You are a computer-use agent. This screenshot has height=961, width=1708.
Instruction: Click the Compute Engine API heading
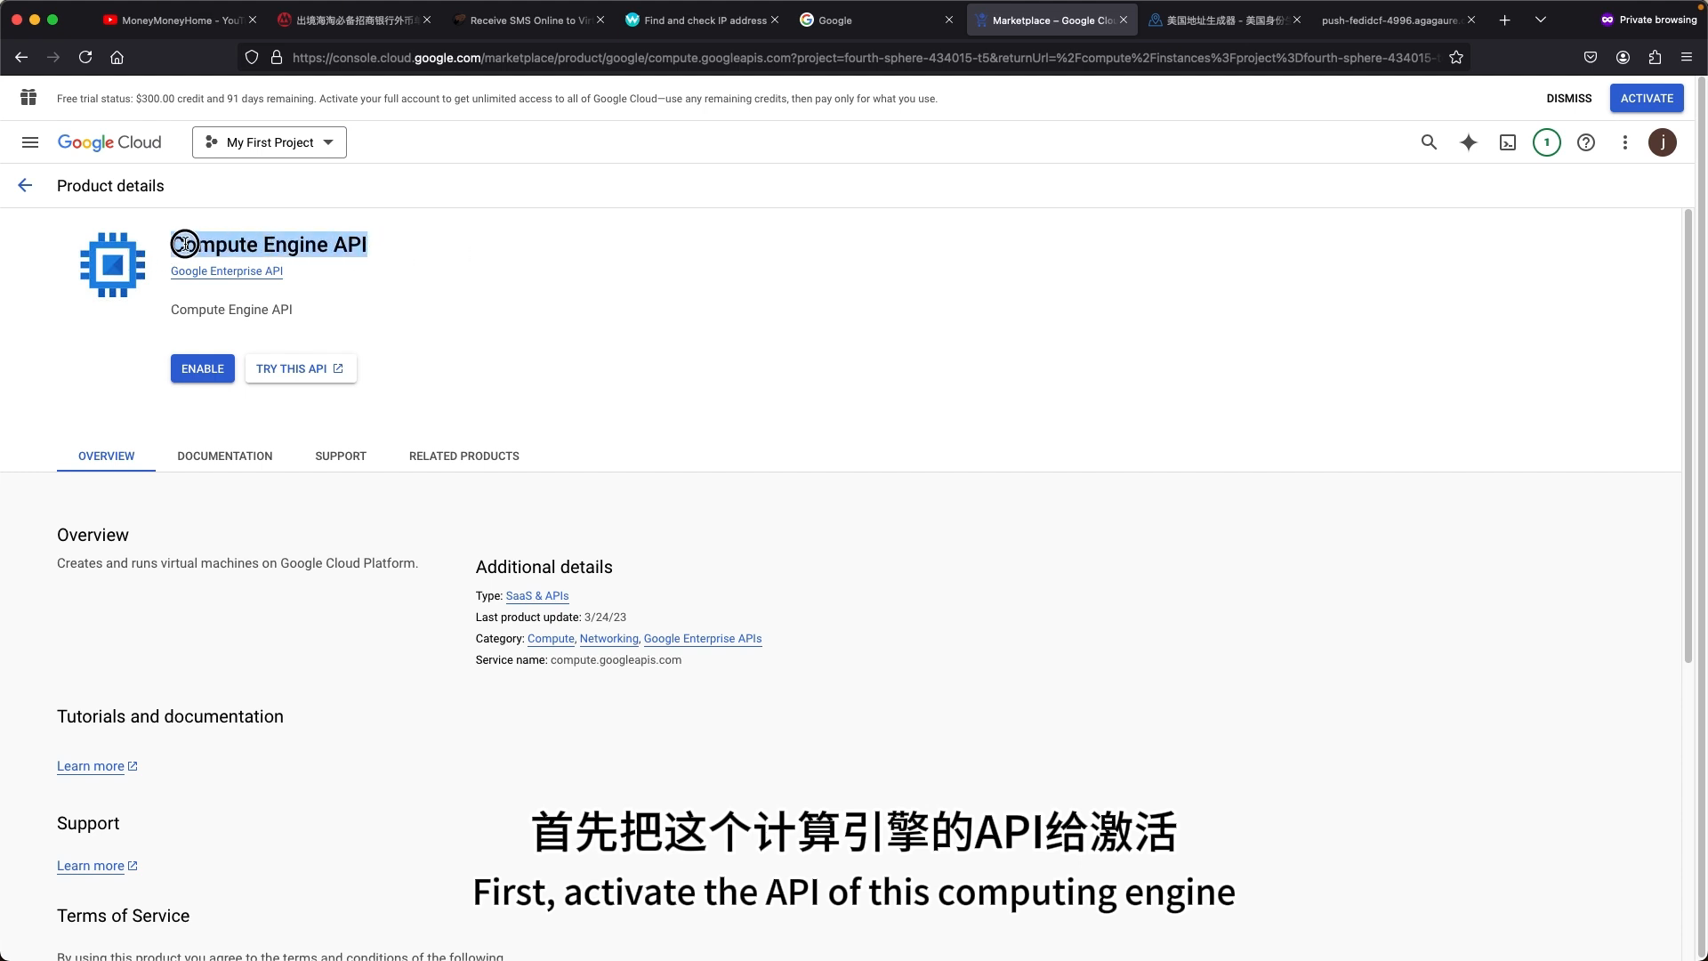(x=269, y=245)
